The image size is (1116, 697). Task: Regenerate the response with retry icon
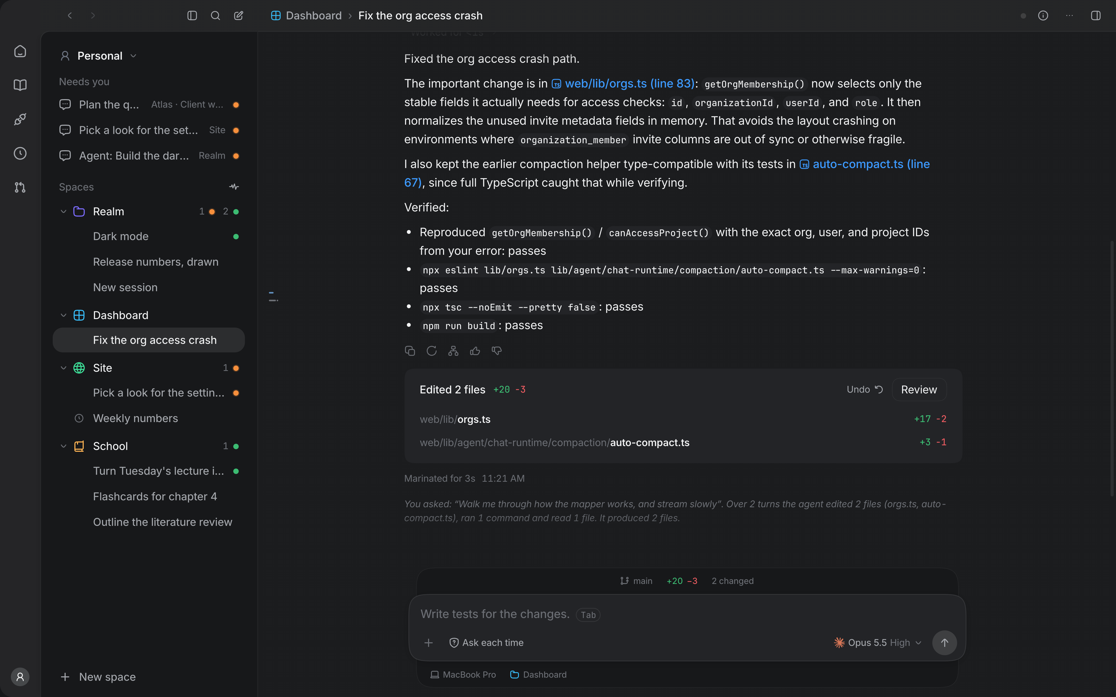[432, 351]
